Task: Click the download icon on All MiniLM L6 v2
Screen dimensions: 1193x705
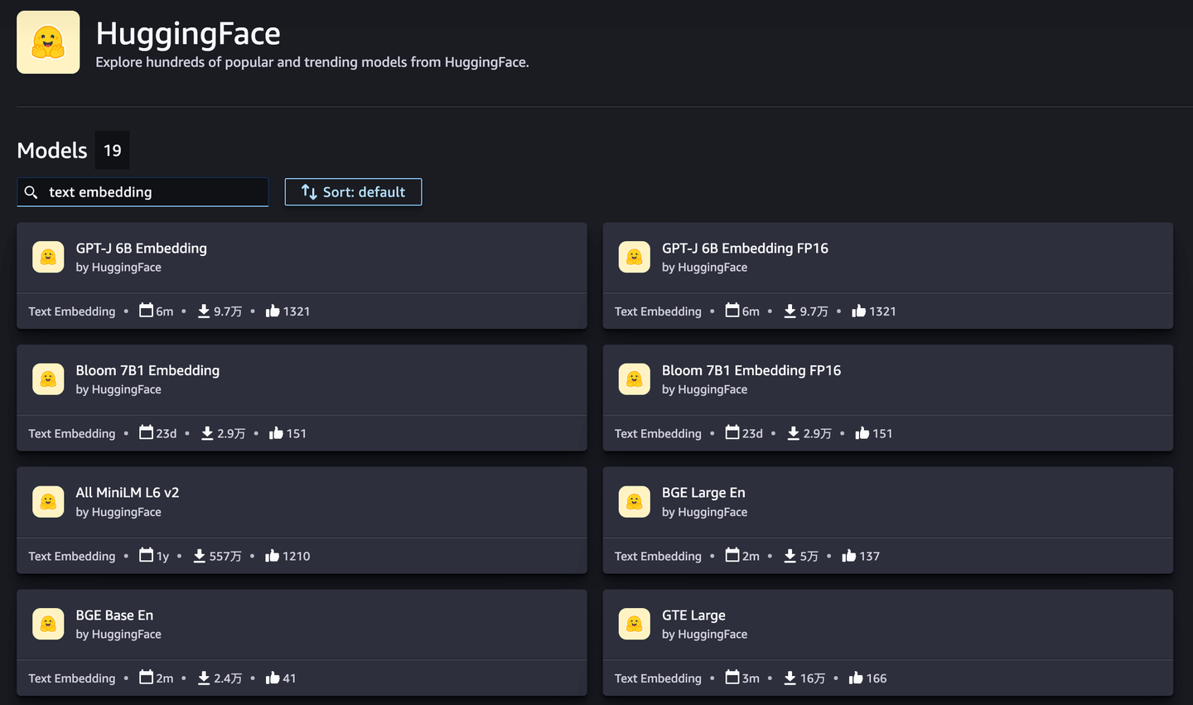Action: [x=200, y=556]
